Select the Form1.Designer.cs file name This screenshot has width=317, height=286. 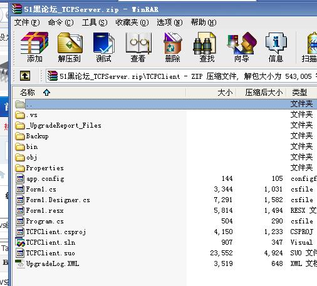point(58,200)
